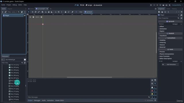Lock the selected node with padlock icon

click(x=66, y=12)
